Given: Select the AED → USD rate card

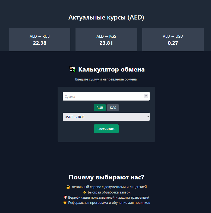Looking at the screenshot, I should point(173,40).
